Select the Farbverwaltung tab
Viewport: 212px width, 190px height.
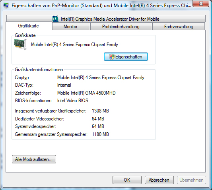(x=179, y=26)
